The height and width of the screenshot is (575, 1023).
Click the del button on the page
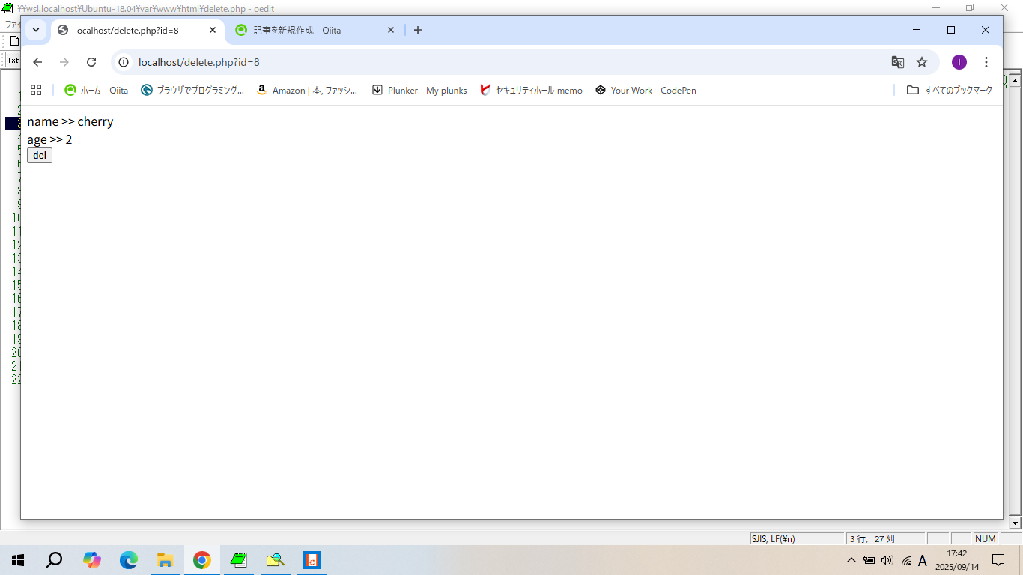click(x=40, y=156)
